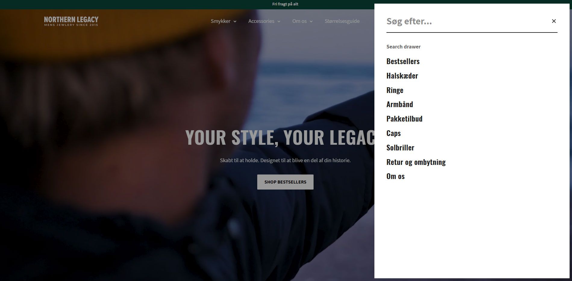Click the Accessories nav label
This screenshot has width=572, height=281.
261,21
